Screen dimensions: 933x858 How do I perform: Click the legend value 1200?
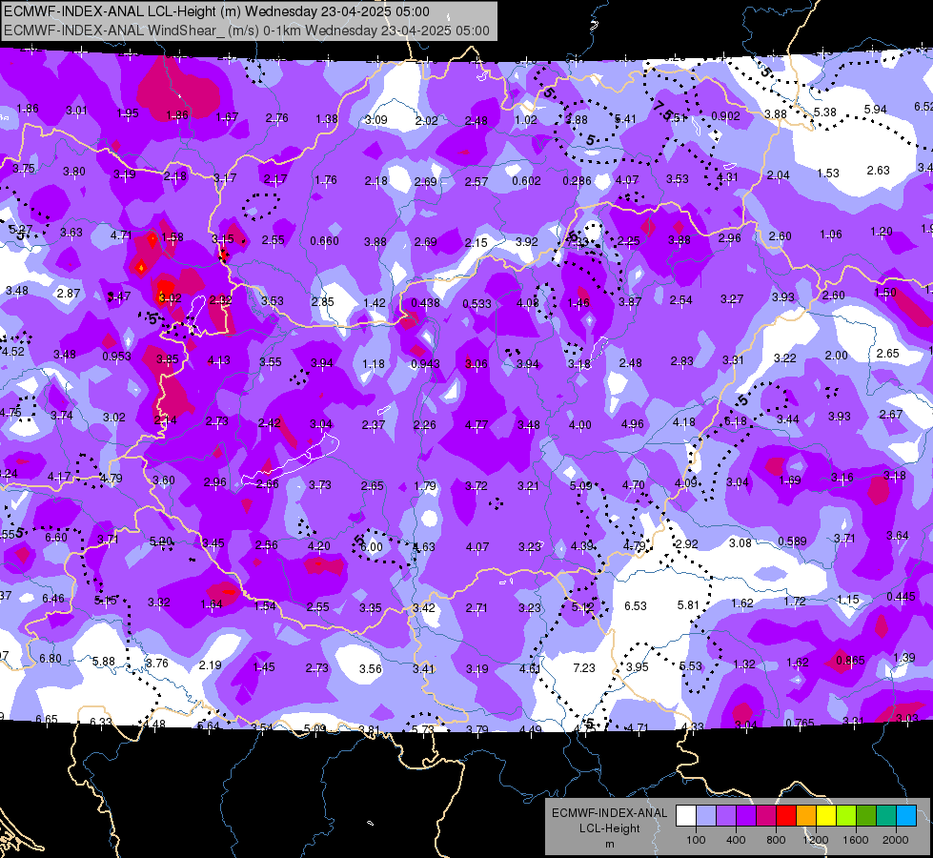pyautogui.click(x=815, y=840)
